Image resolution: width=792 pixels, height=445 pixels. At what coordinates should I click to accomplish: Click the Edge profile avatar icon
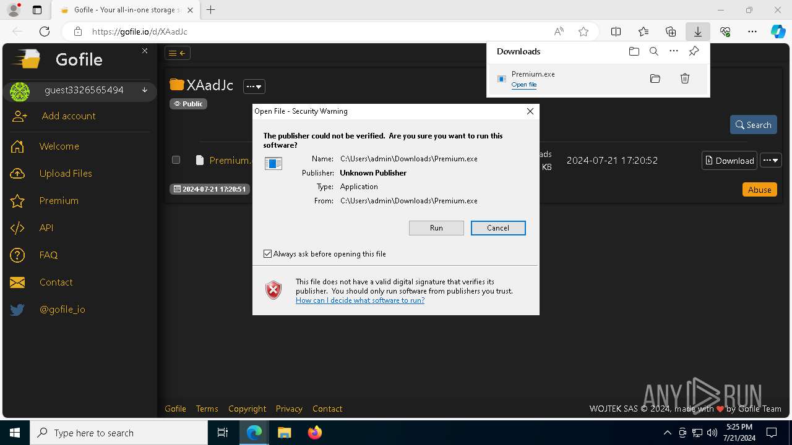(13, 10)
